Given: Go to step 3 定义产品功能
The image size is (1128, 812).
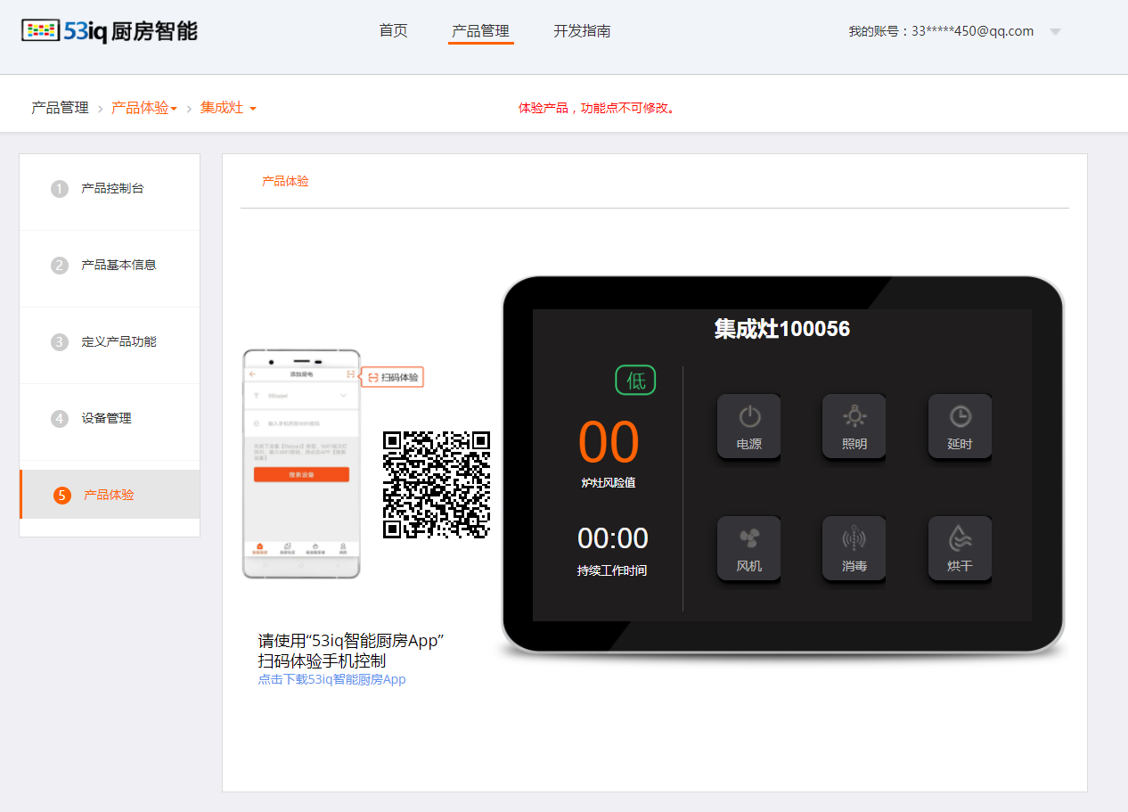Looking at the screenshot, I should [118, 342].
